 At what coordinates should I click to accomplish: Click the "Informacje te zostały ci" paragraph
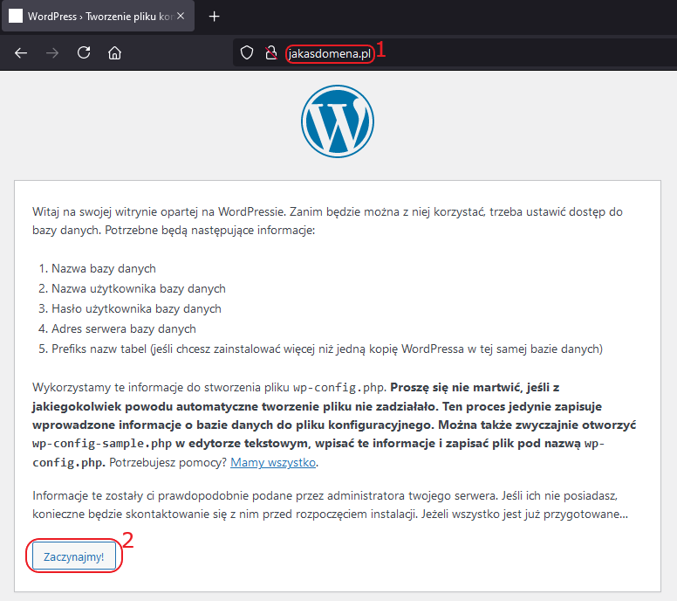click(x=331, y=505)
